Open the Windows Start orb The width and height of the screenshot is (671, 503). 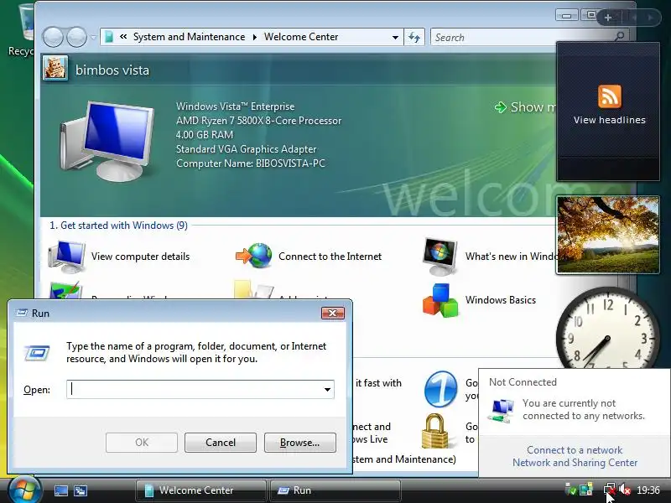tap(24, 490)
